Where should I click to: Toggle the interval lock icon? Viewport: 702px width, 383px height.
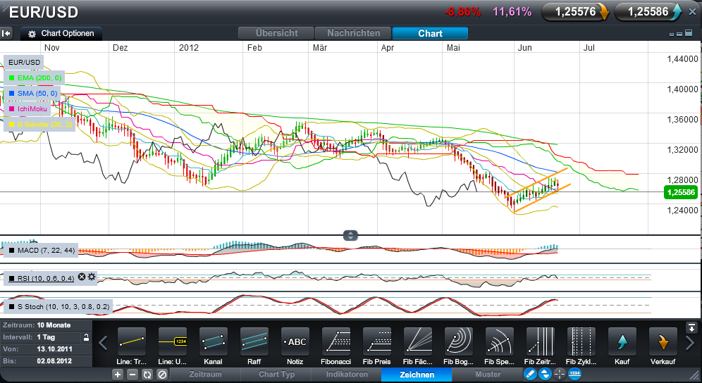coord(87,337)
